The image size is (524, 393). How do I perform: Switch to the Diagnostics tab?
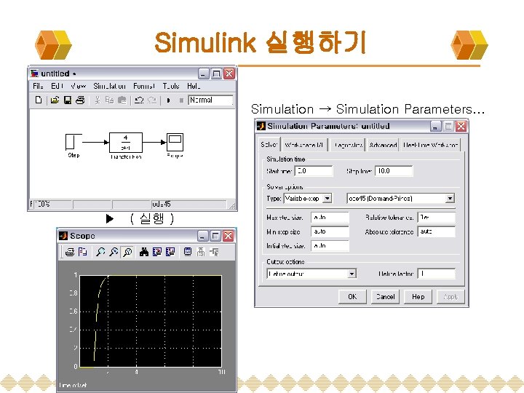coord(348,145)
